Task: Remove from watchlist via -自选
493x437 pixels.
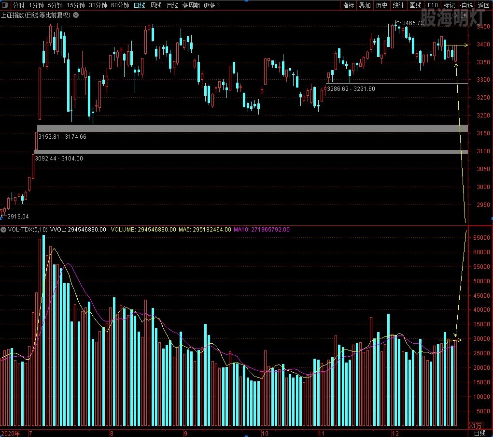Action: pos(466,5)
